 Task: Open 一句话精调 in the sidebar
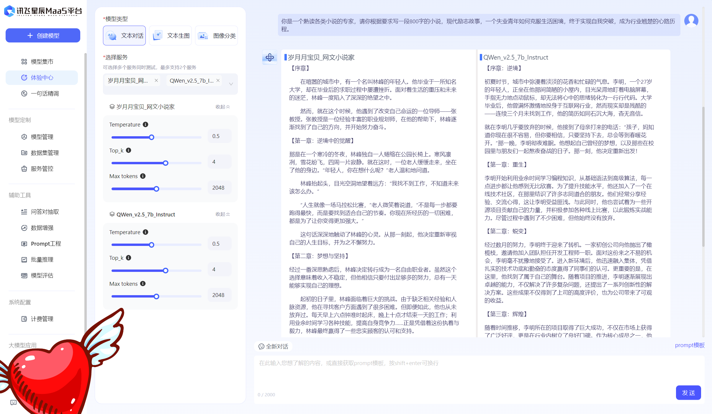(42, 93)
